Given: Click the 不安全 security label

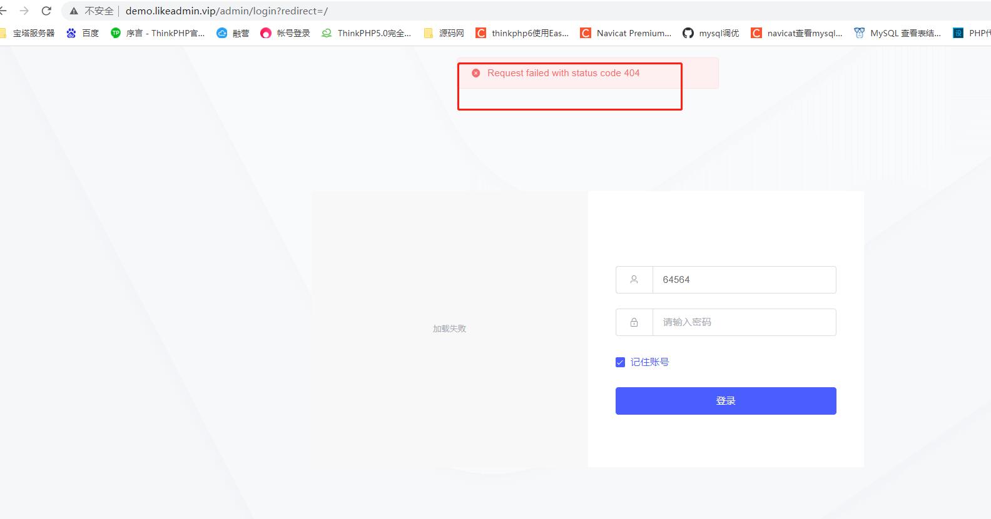Looking at the screenshot, I should pyautogui.click(x=99, y=11).
